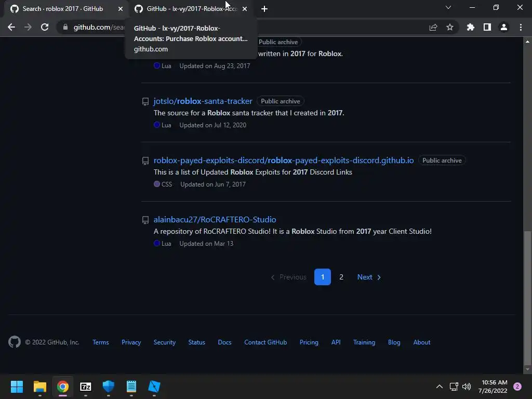This screenshot has height=399, width=532.
Task: Click 'Updated on Mar 13' text
Action: pos(206,243)
